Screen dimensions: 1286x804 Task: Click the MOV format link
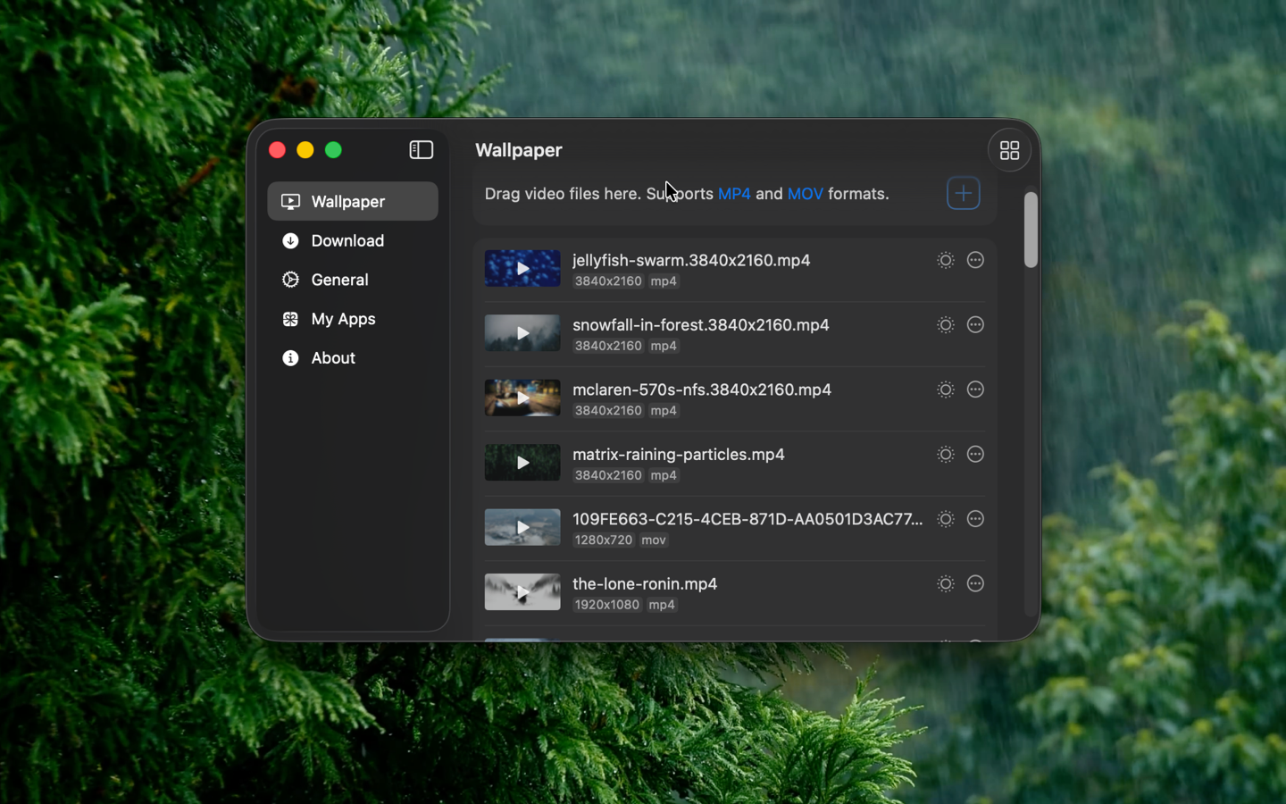click(x=805, y=194)
